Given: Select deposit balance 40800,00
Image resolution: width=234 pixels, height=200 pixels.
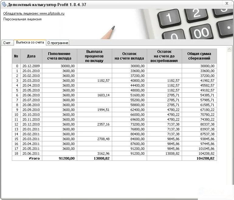Looking at the screenshot, I should pos(129,81).
